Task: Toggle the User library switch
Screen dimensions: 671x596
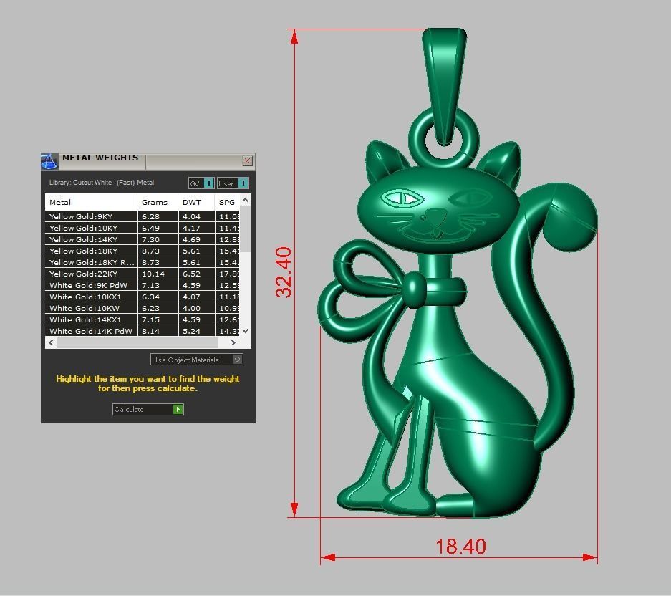Action: pos(233,183)
